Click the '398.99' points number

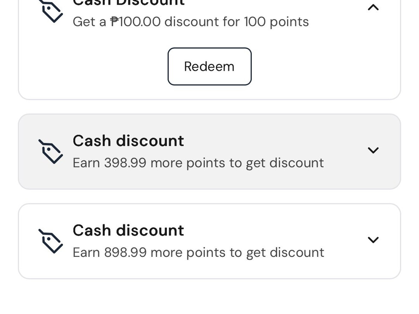(125, 163)
